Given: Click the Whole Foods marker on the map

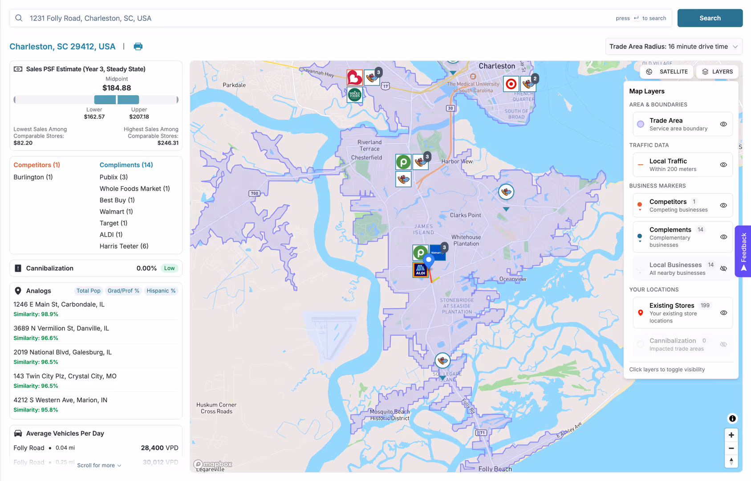Looking at the screenshot, I should pos(354,94).
